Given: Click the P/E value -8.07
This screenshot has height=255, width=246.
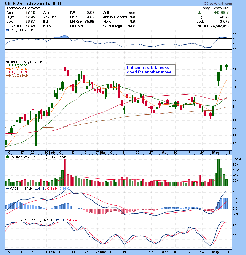Looking at the screenshot, I should (90, 13).
